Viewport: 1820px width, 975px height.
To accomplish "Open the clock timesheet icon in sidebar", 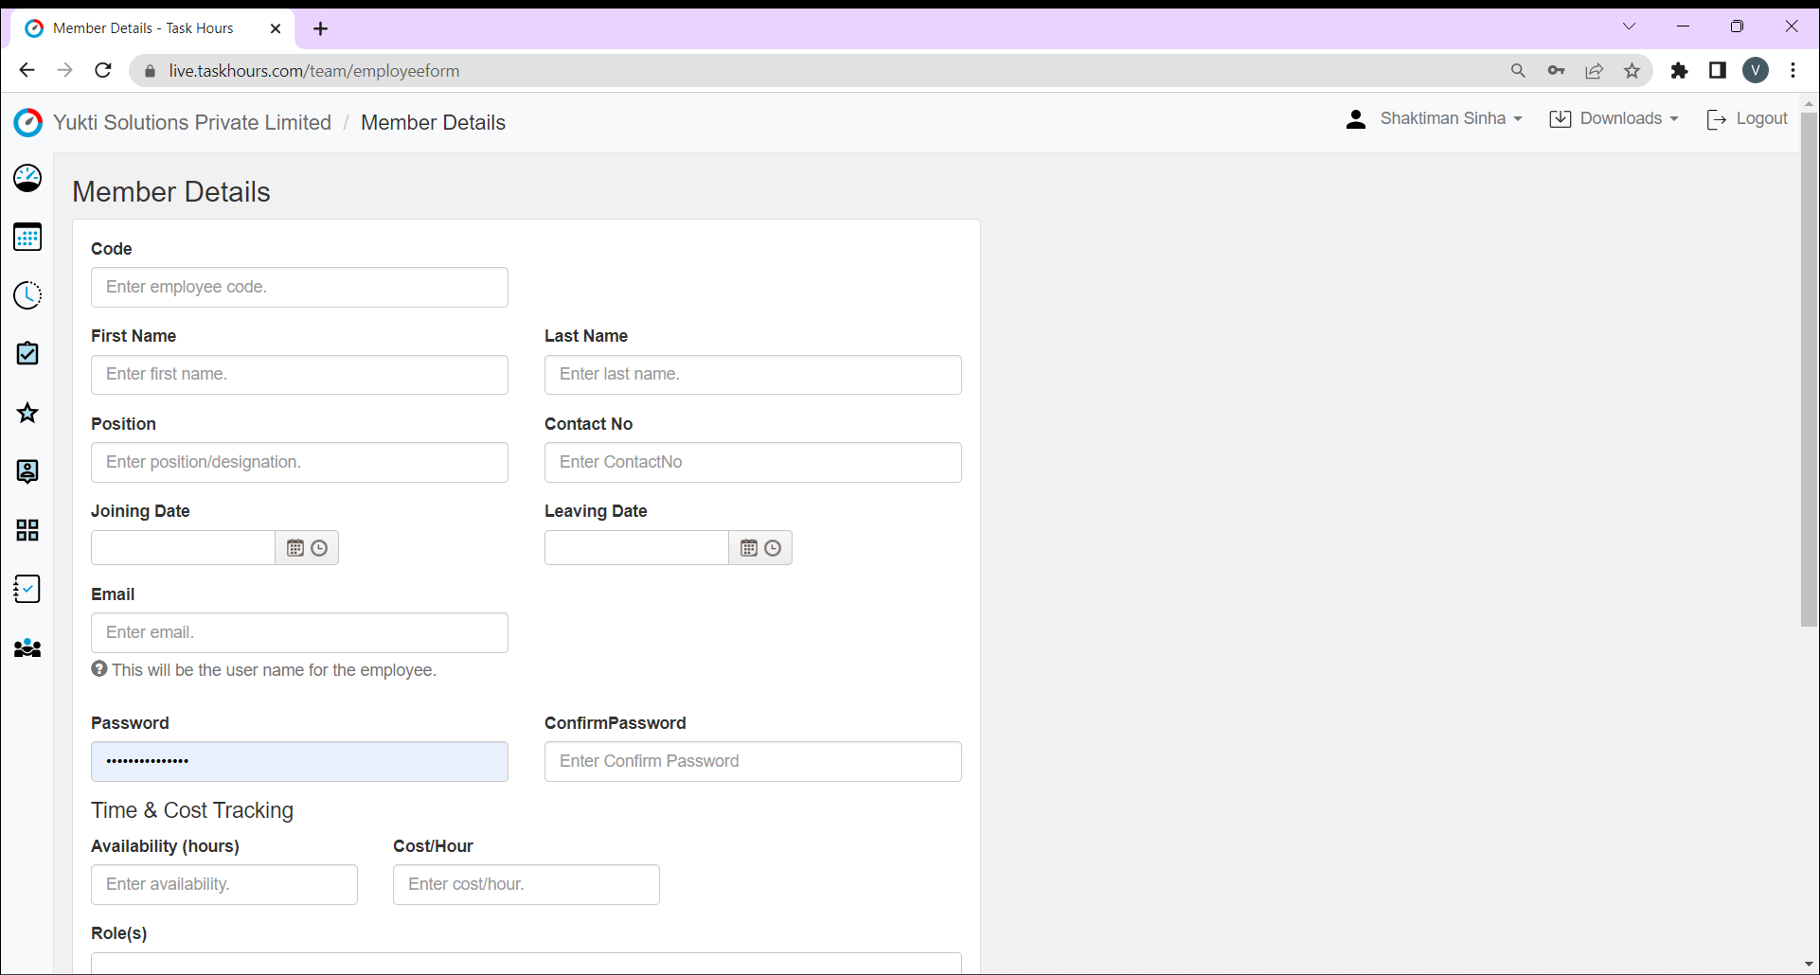I will [27, 295].
